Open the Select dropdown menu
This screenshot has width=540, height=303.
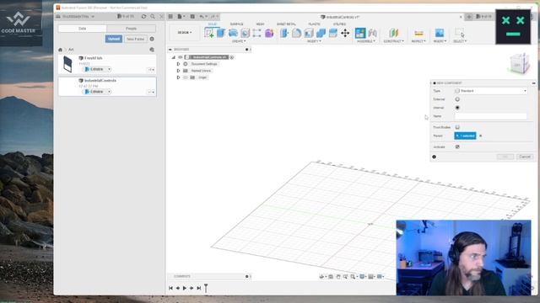coord(459,41)
